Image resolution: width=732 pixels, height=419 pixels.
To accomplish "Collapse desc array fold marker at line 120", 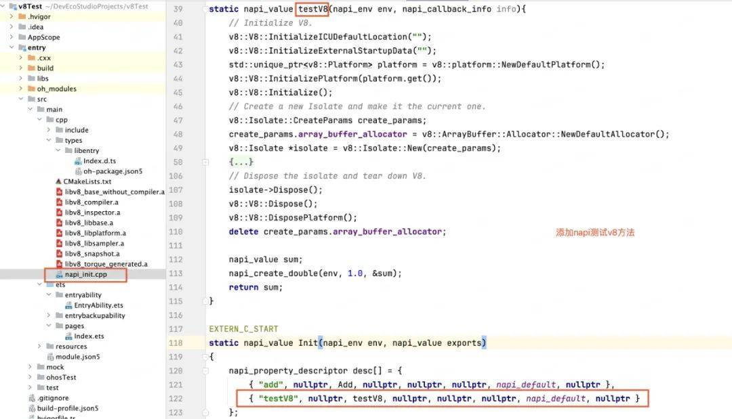I will [205, 371].
